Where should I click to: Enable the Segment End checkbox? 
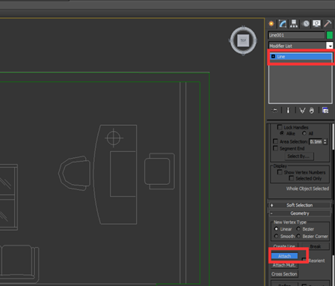275,148
